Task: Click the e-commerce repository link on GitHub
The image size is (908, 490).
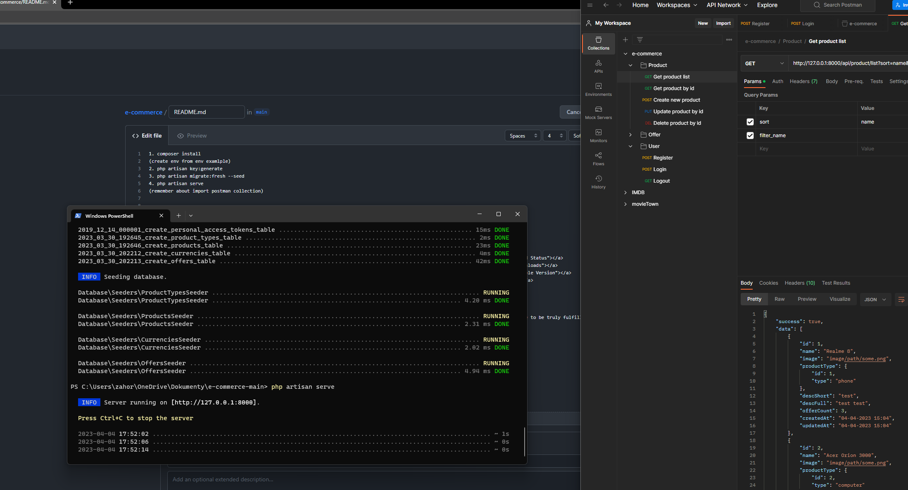Action: point(144,112)
